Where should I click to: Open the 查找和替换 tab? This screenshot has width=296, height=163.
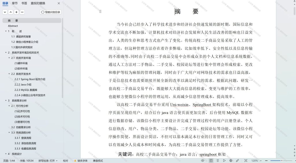pos(38,3)
